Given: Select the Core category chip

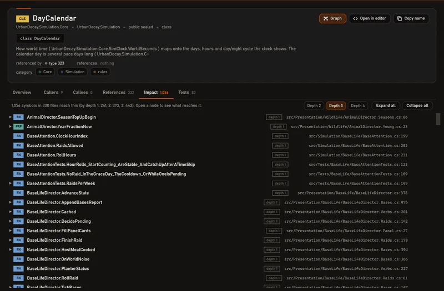Looking at the screenshot, I should point(45,72).
